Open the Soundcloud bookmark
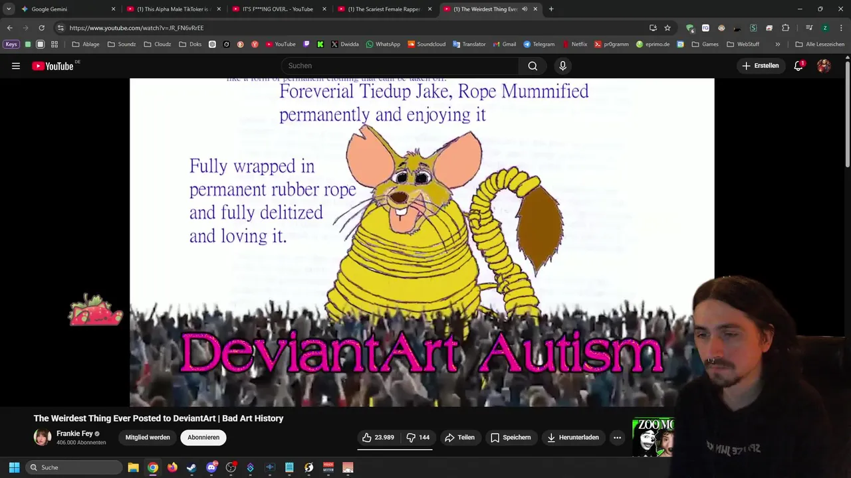The width and height of the screenshot is (851, 478). pos(426,44)
